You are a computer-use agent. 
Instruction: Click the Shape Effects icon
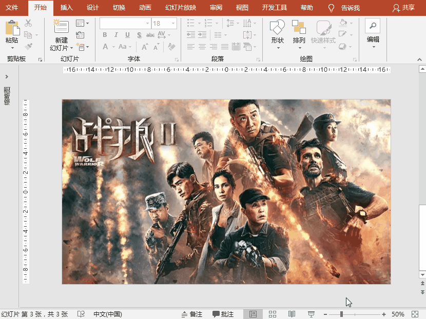(342, 47)
